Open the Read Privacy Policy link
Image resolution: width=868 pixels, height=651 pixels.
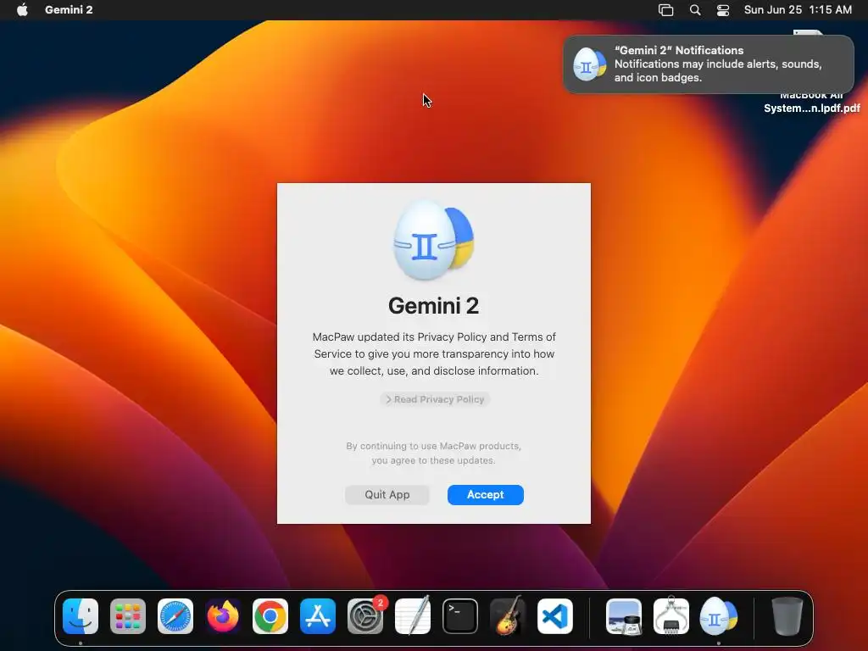[x=435, y=399]
